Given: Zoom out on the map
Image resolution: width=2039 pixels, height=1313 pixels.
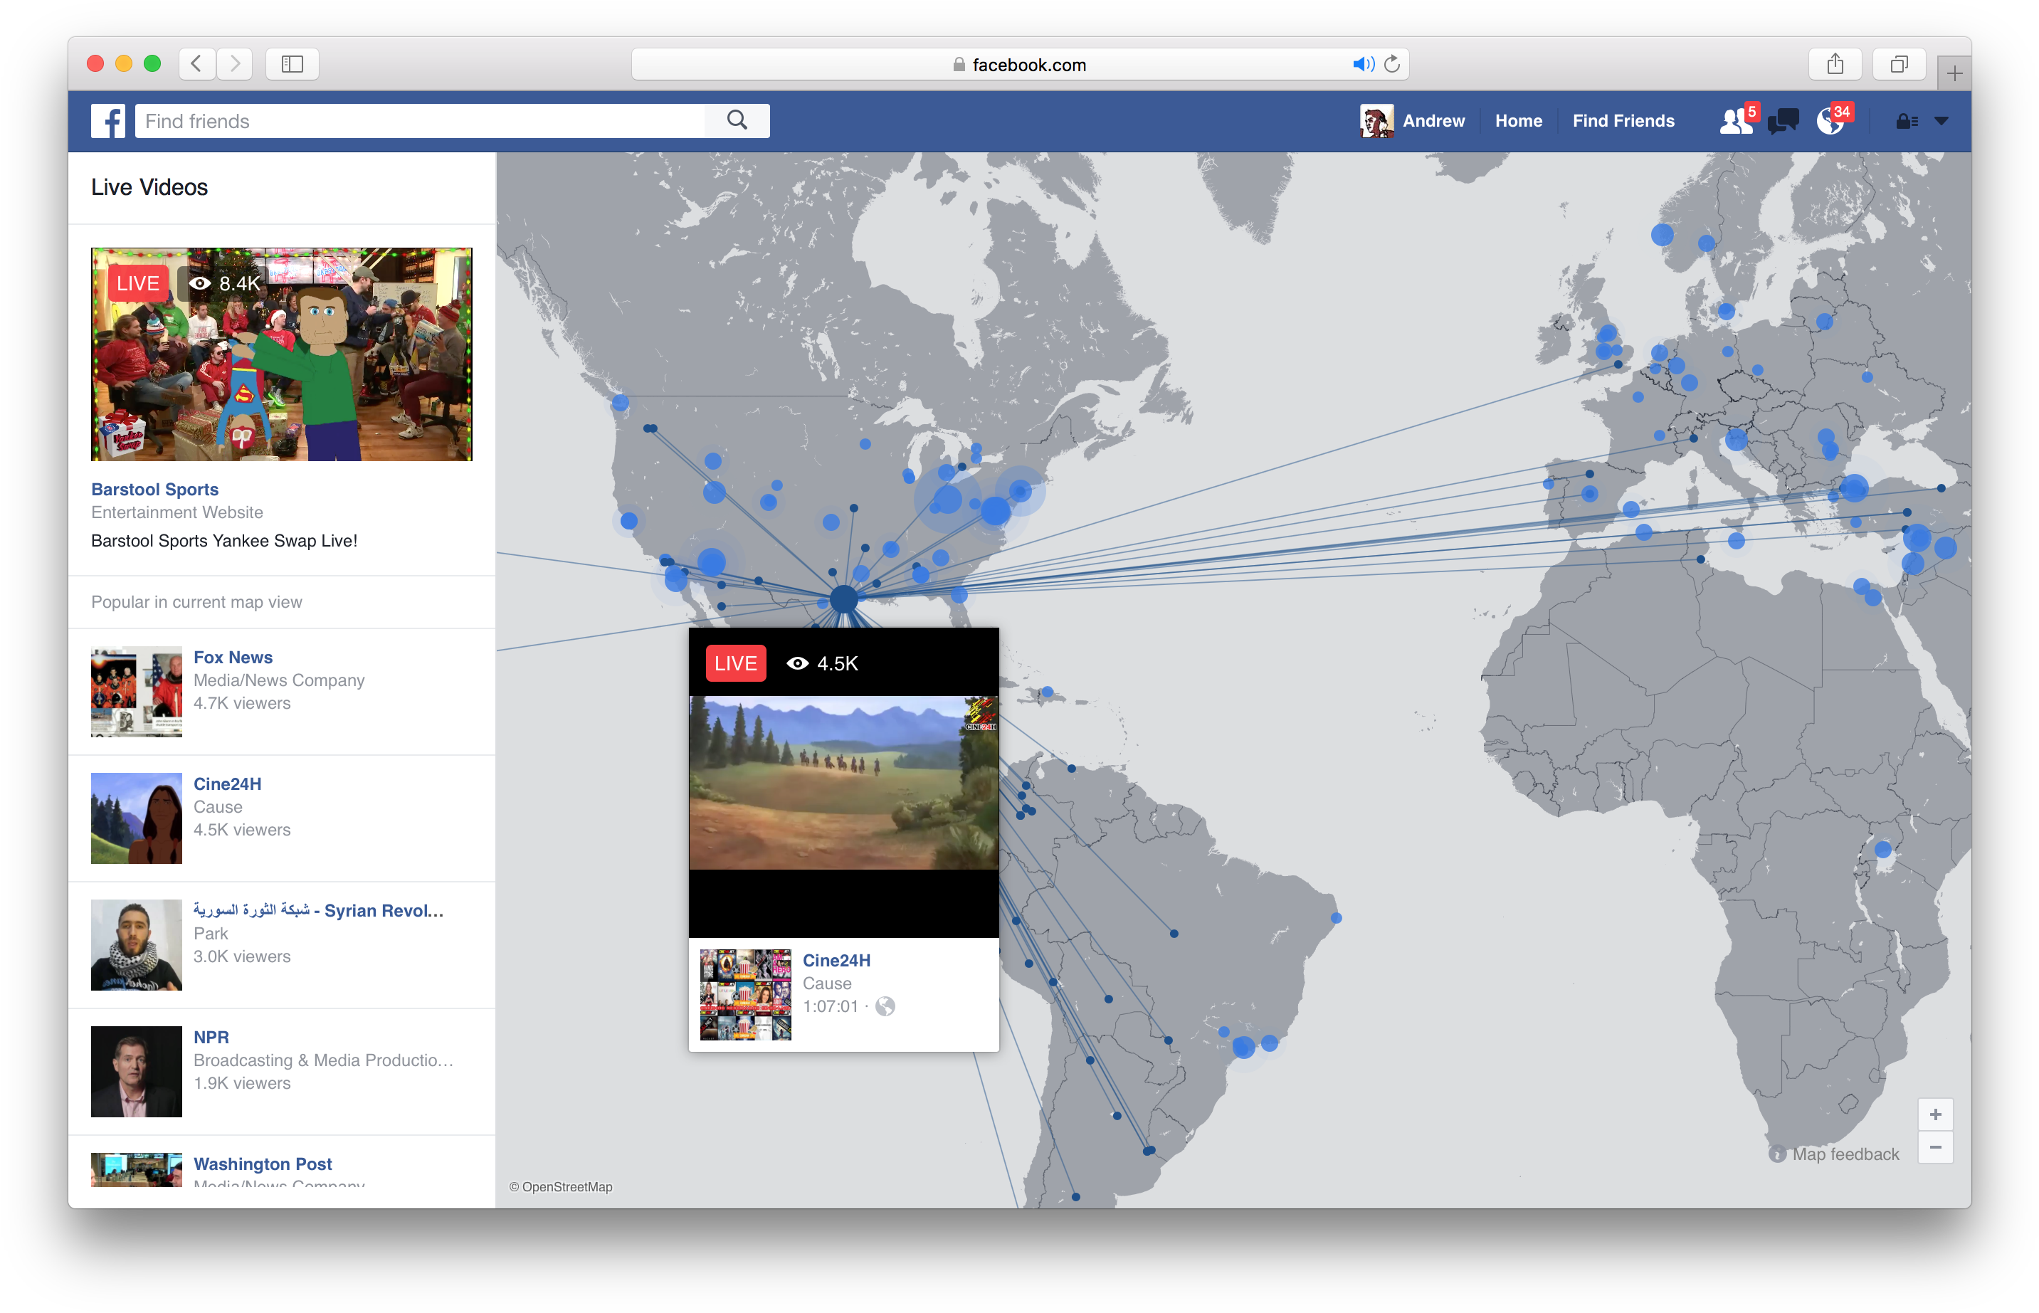Looking at the screenshot, I should pos(1935,1148).
